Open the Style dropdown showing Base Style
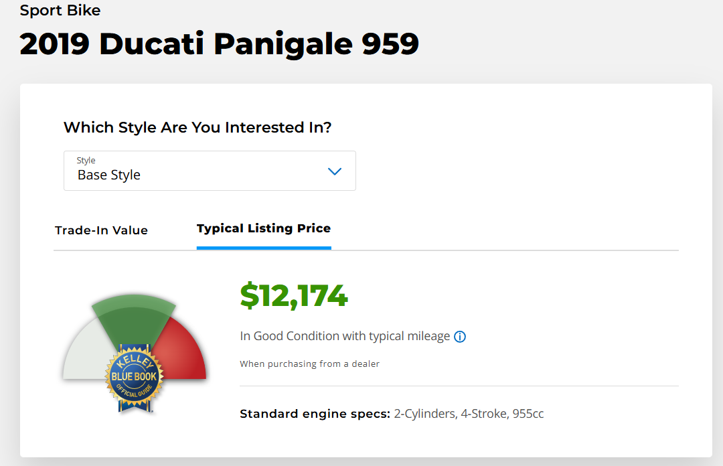723x466 pixels. coord(210,171)
